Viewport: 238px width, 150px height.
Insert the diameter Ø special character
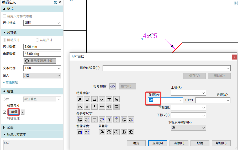pos(80,99)
